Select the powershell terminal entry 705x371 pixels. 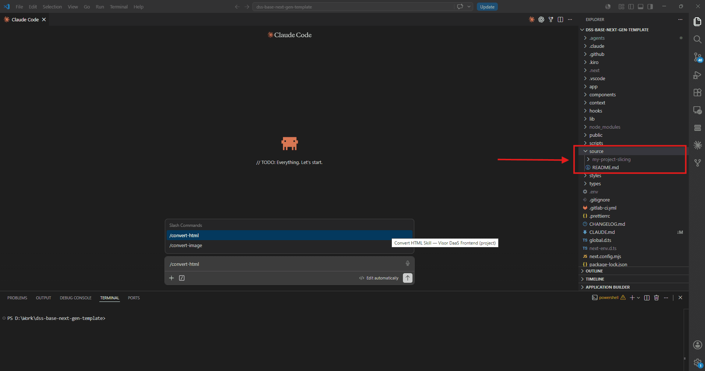pos(609,298)
